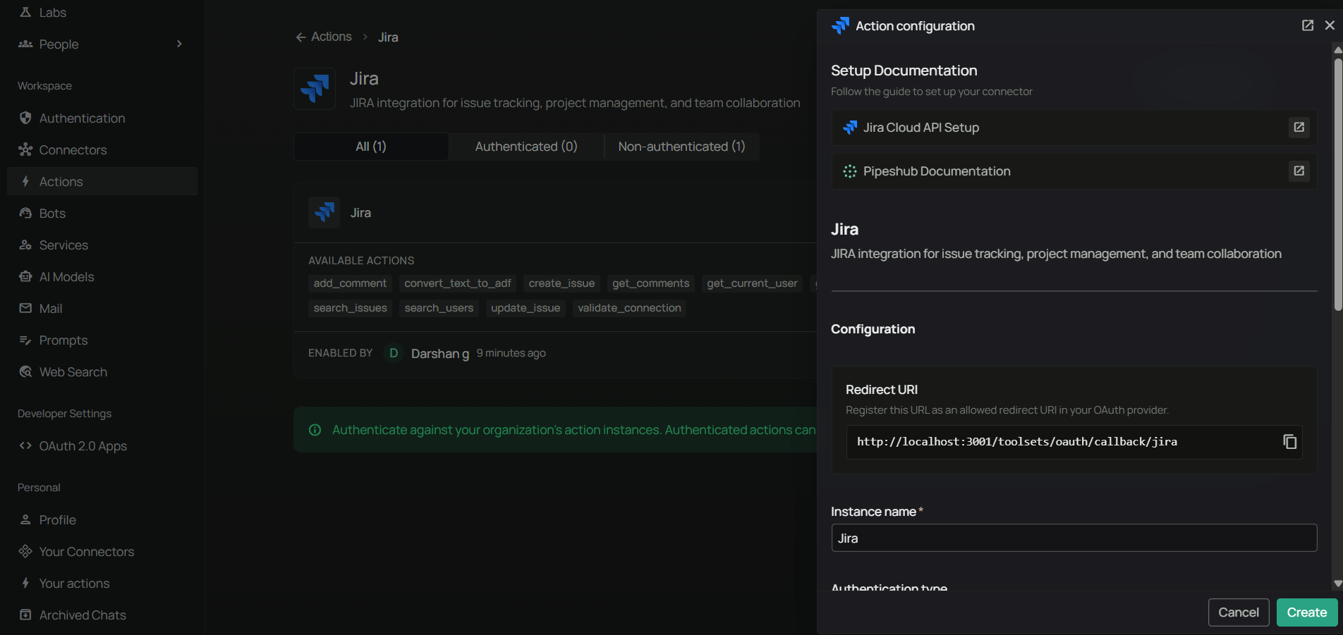The height and width of the screenshot is (635, 1343).
Task: Click the Authentication shield icon
Action: click(25, 118)
